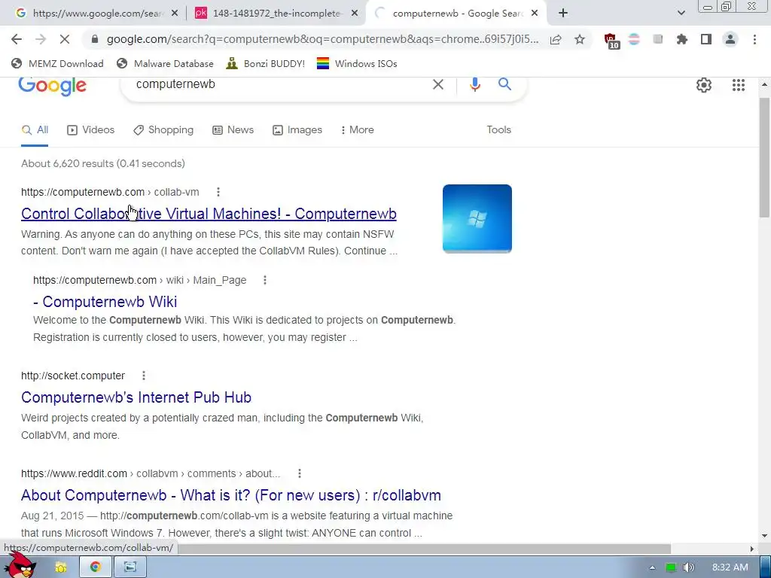This screenshot has width=771, height=578.
Task: Open the search Tools options
Action: [x=498, y=129]
